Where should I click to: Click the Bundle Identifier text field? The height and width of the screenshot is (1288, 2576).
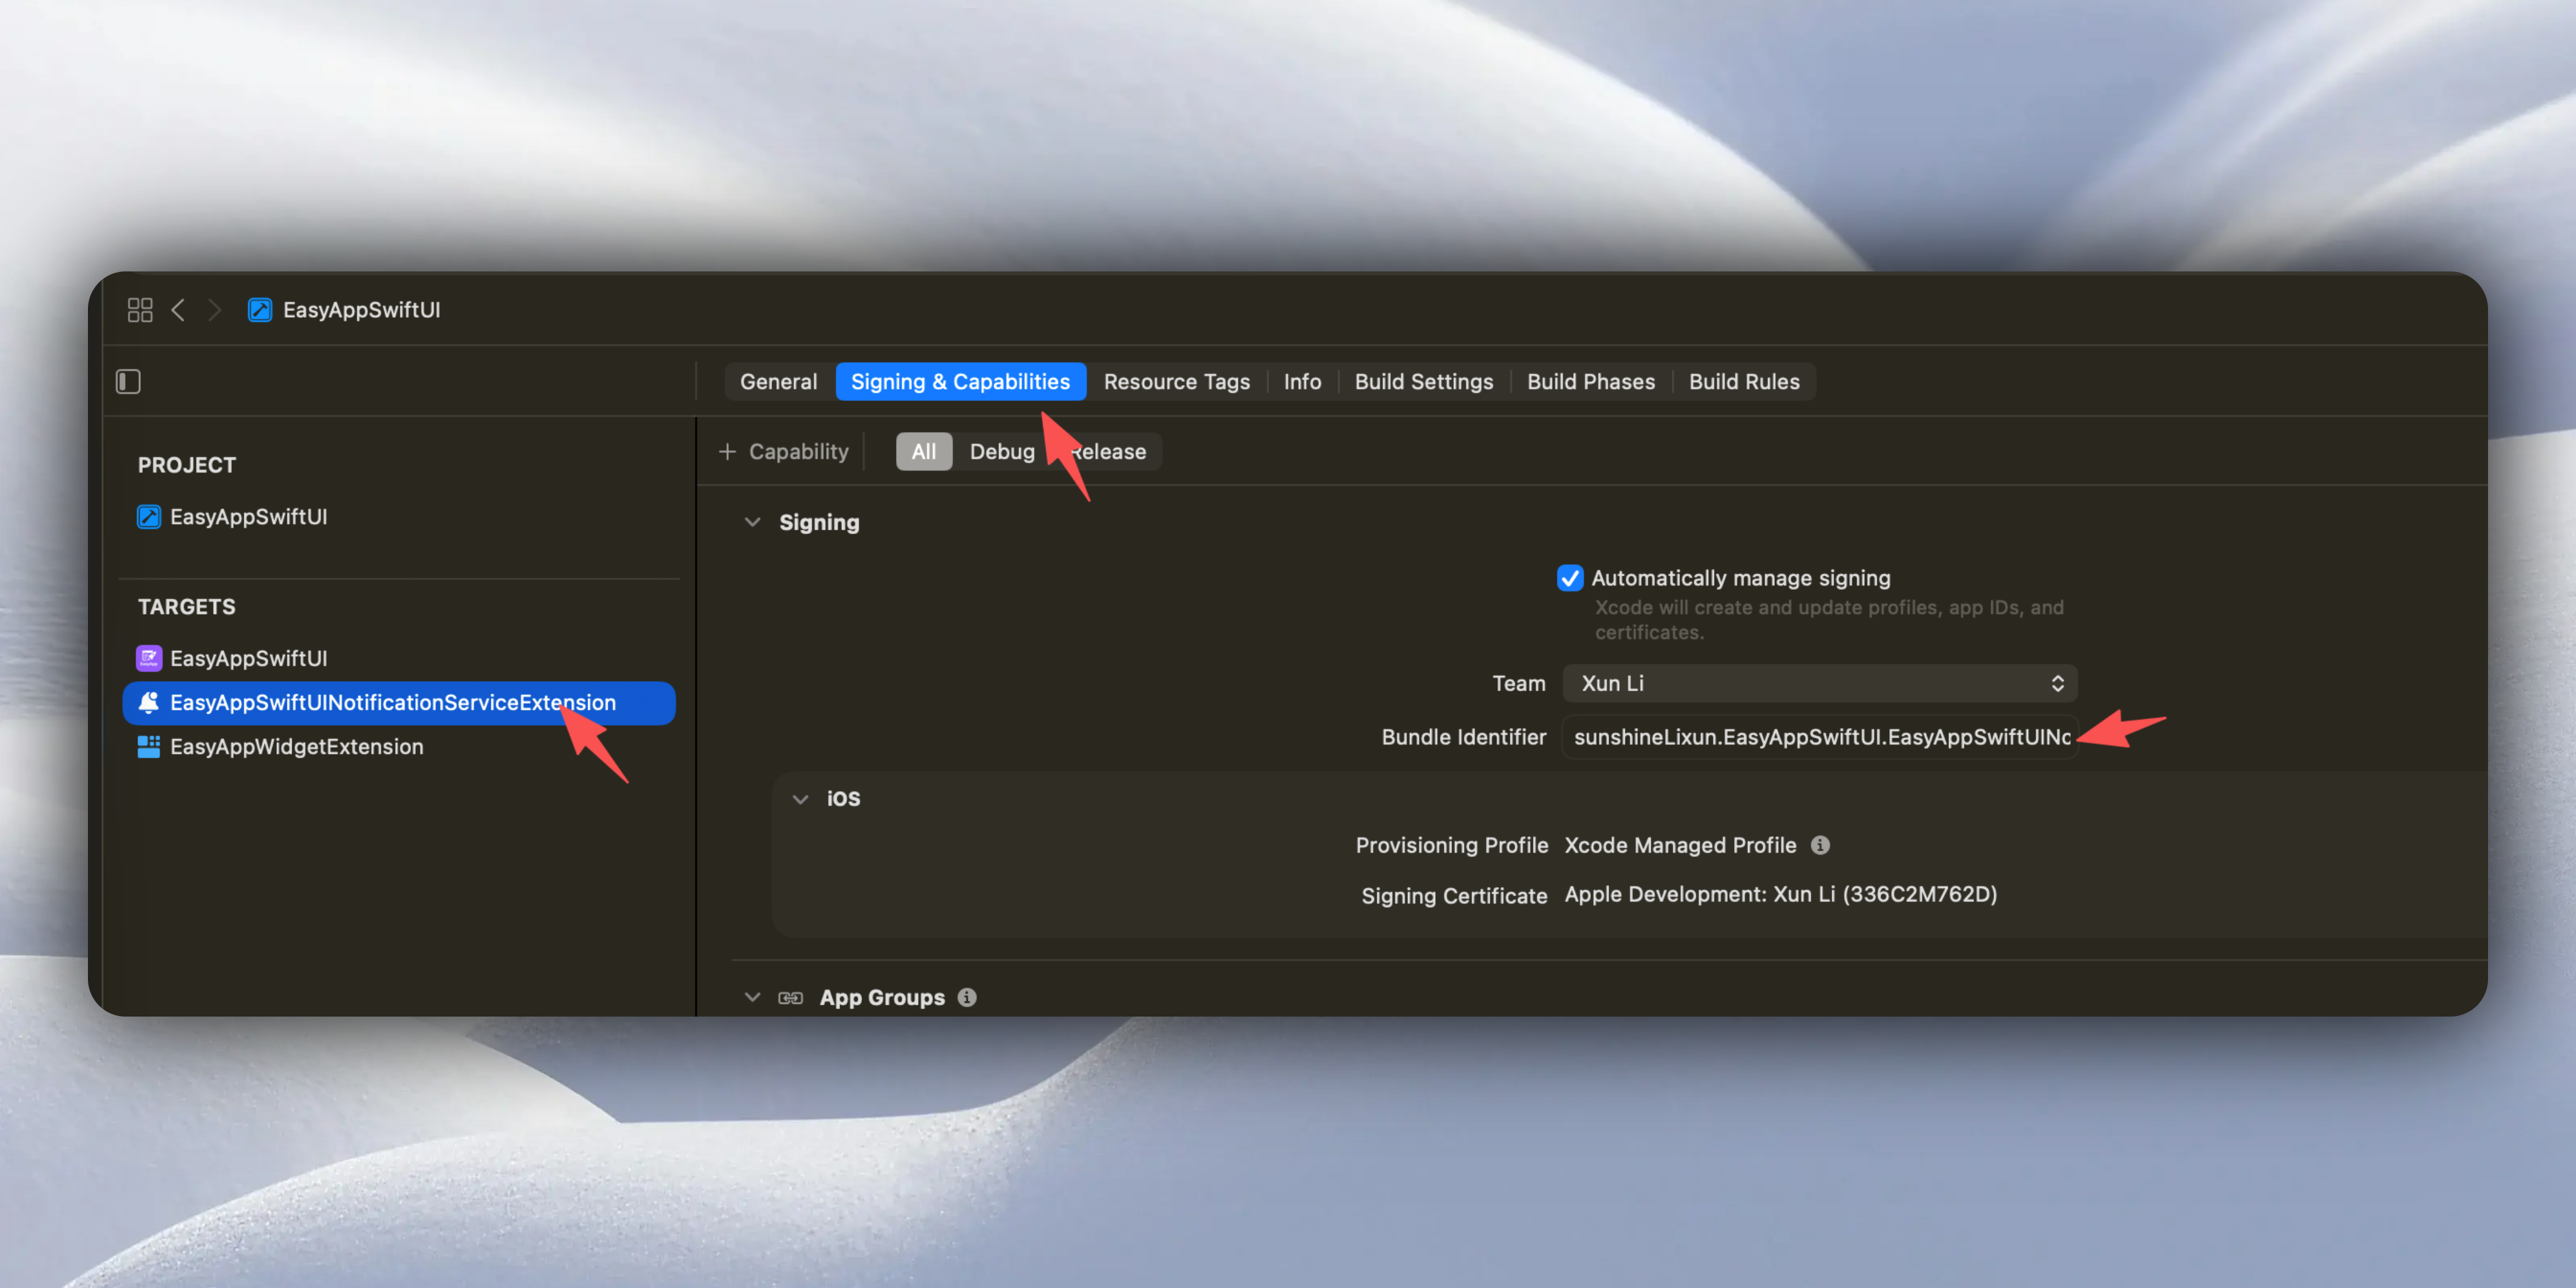[x=1819, y=737]
